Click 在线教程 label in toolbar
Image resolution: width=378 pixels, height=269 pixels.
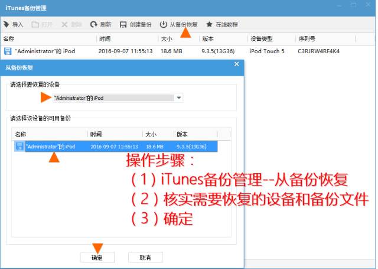(227, 25)
